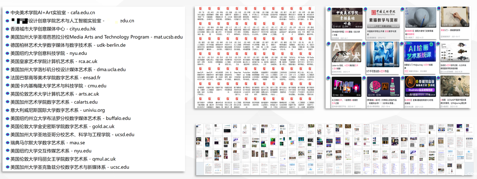Click the cafa.edu.cn AI+Art lab entry
Image resolution: width=477 pixels, height=179 pixels.
click(x=52, y=12)
